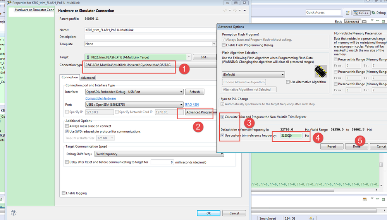Open the view menu triangle in bottom Eclipse panel
Viewport: 387px width, 220px height.
372,198
